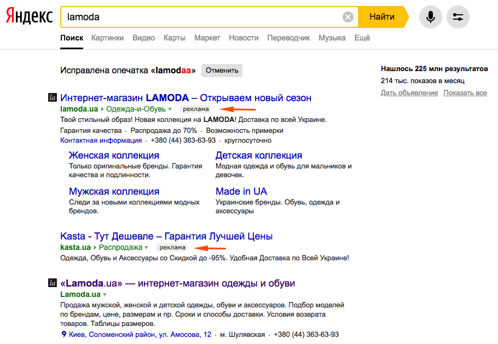The image size is (498, 344).
Task: Select the Поиск tab
Action: [72, 38]
